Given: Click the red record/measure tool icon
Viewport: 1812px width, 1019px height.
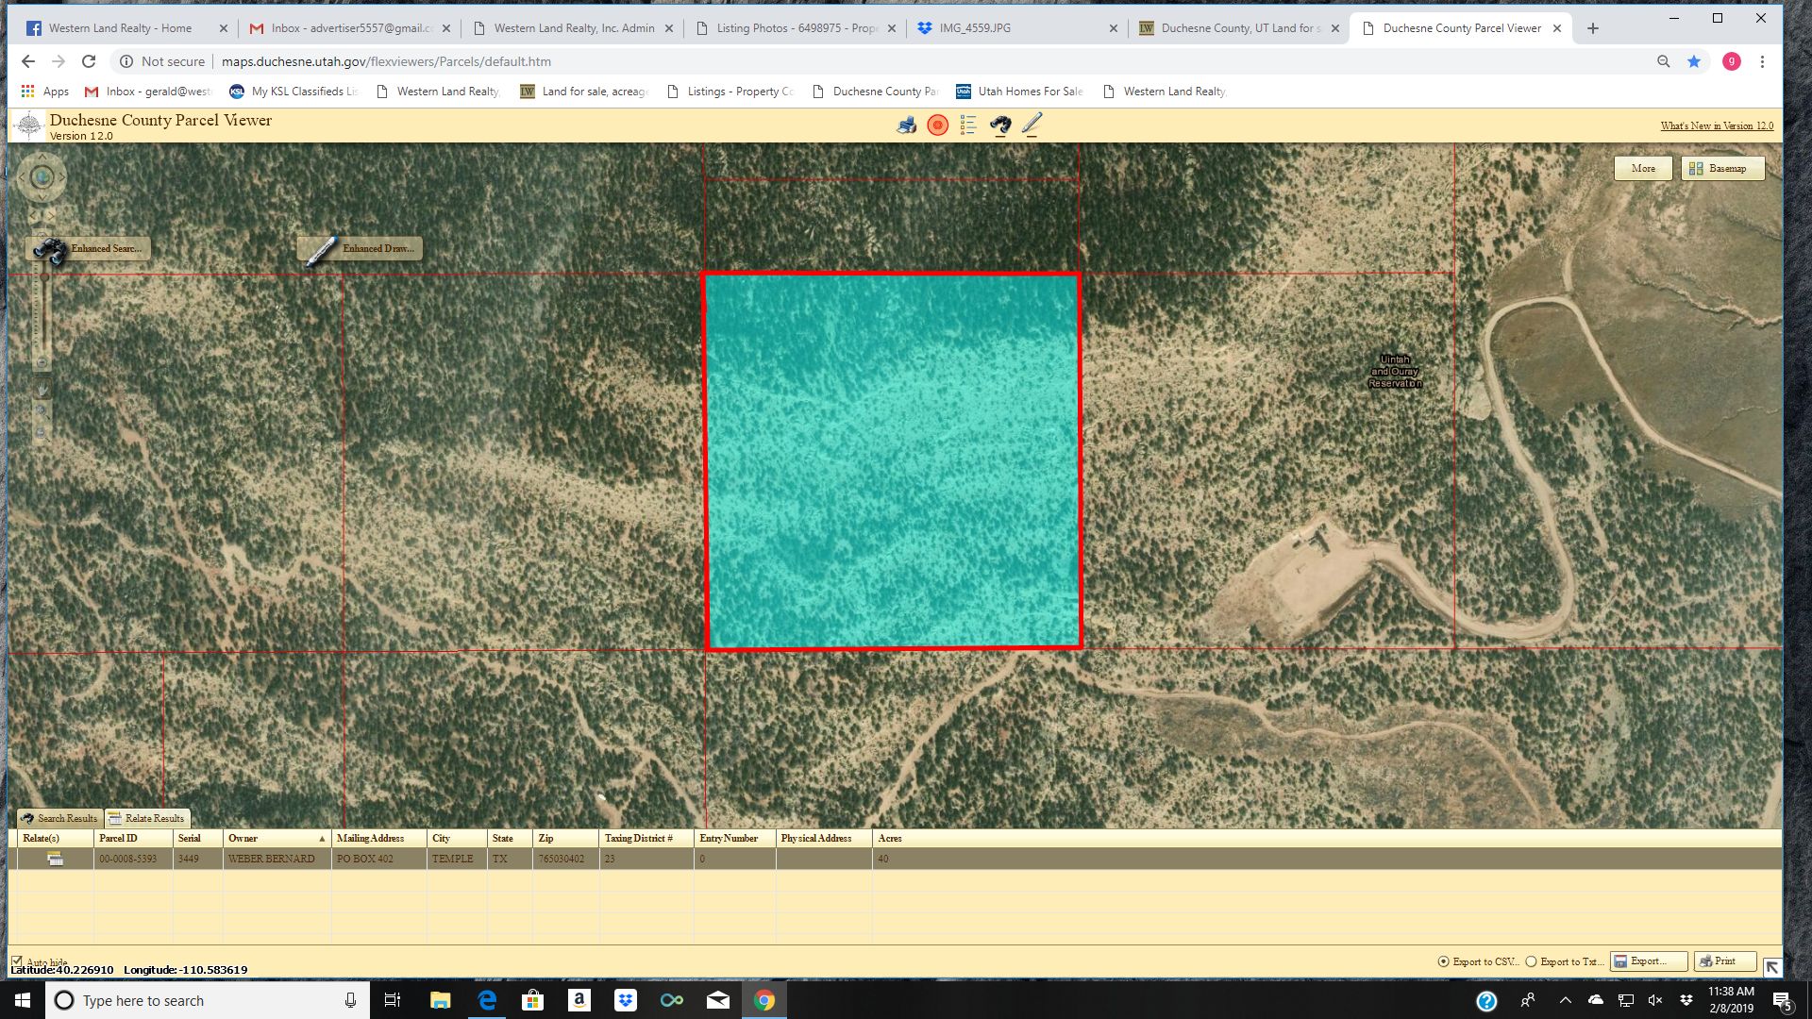Looking at the screenshot, I should [937, 124].
